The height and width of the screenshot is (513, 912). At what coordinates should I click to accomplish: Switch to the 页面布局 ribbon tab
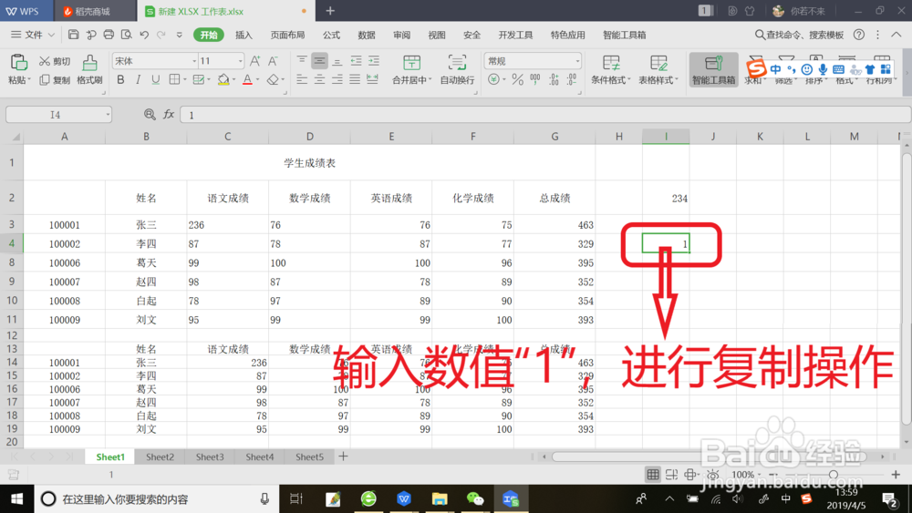(287, 35)
